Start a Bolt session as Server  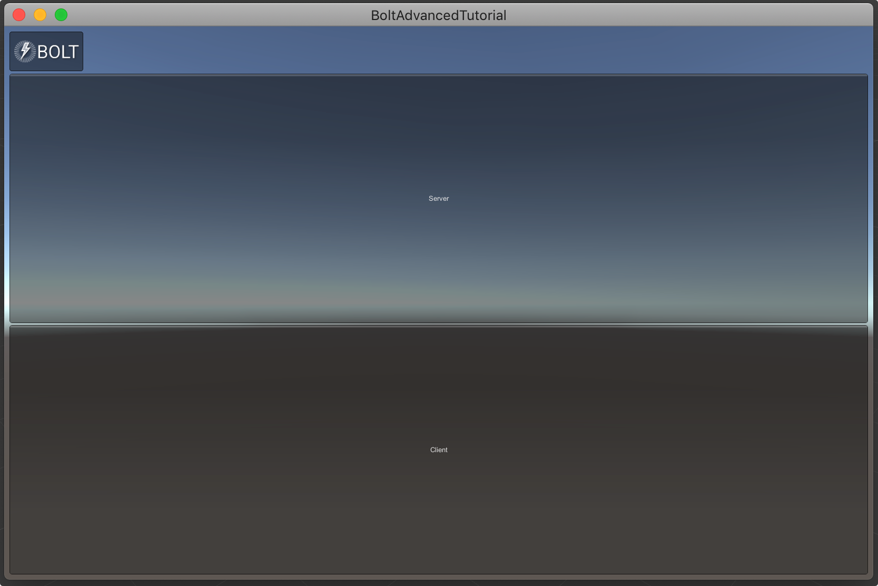[439, 199]
